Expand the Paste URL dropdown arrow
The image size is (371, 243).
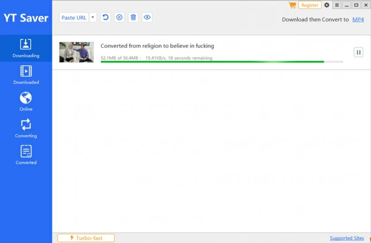(93, 18)
